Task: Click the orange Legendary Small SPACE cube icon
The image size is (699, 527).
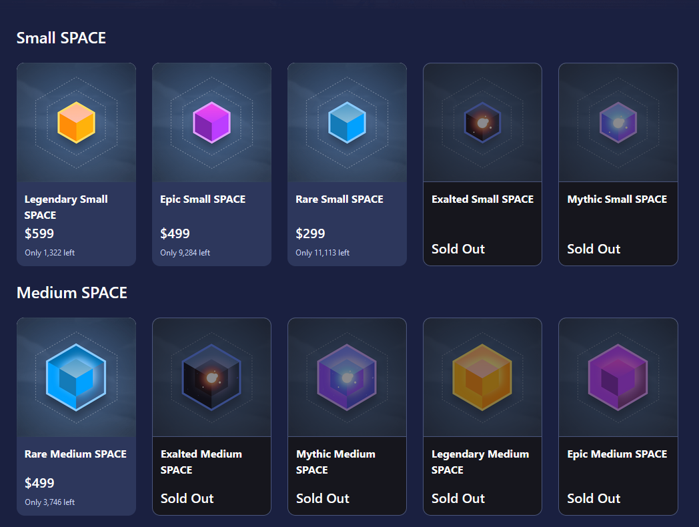Action: 76,123
